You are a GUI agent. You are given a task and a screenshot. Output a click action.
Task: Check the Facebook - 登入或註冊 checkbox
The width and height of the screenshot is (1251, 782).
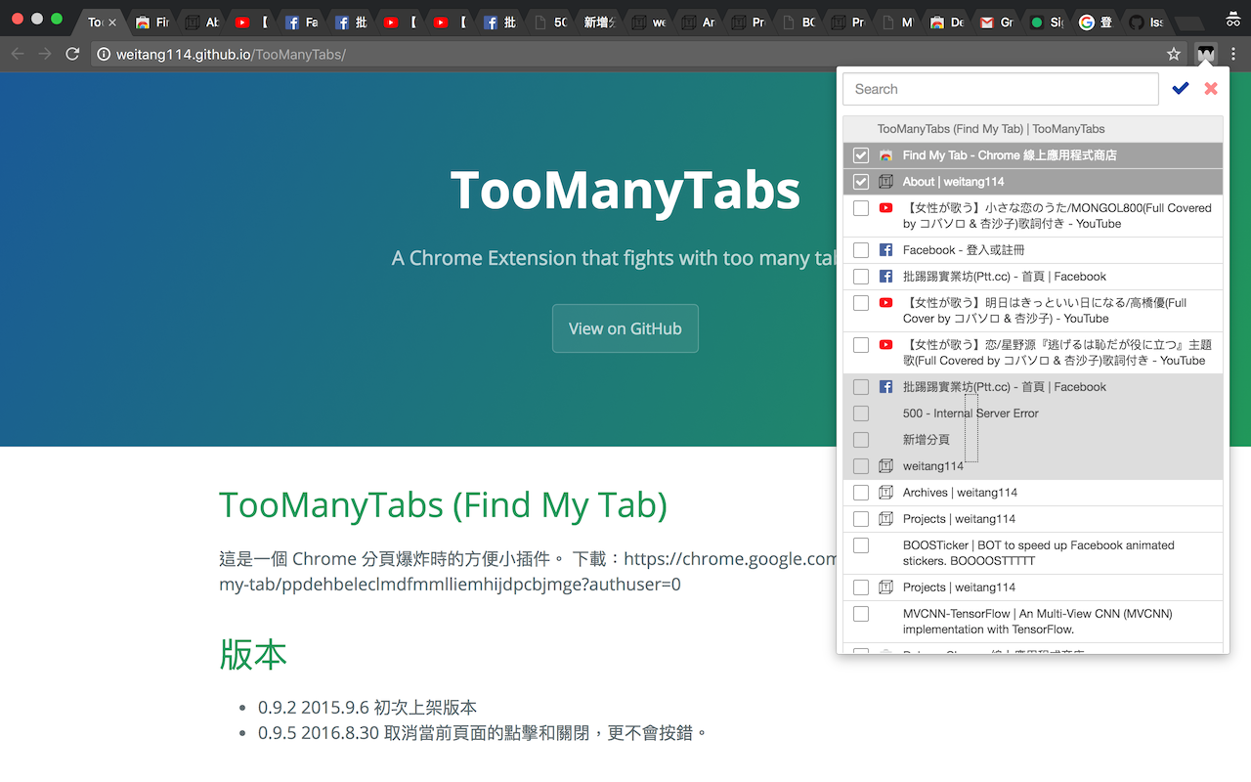coord(861,250)
